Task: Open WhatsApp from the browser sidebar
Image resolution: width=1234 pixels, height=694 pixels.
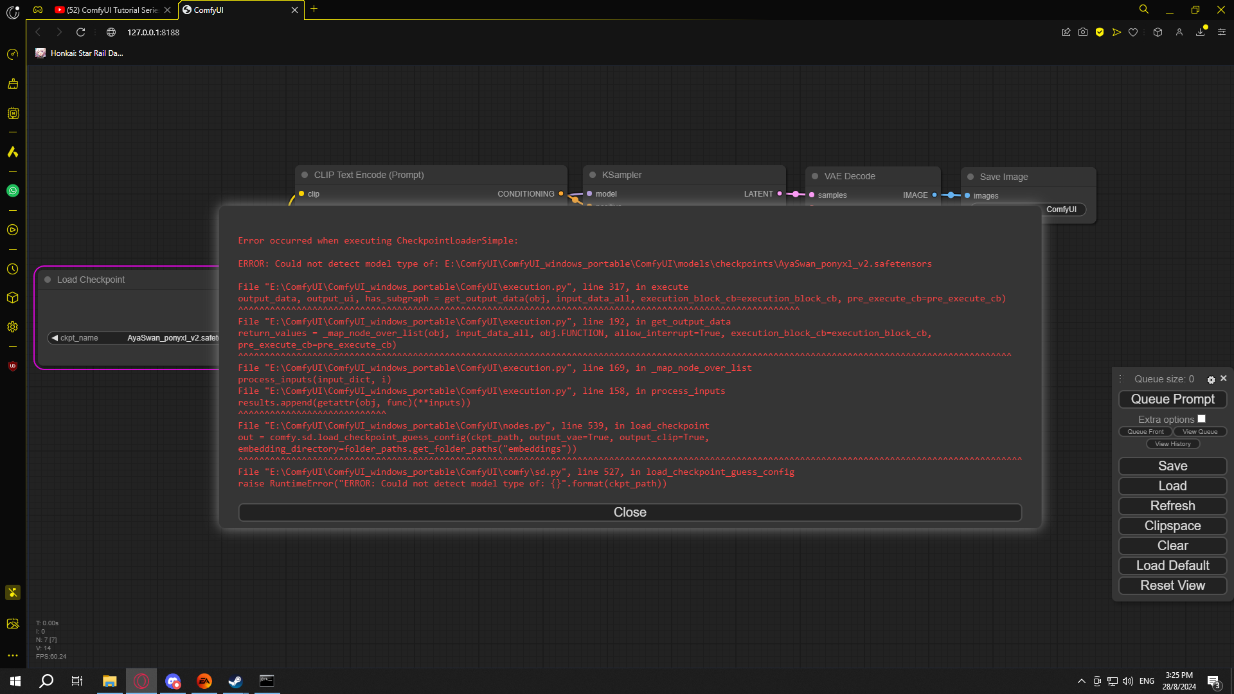Action: [x=13, y=191]
